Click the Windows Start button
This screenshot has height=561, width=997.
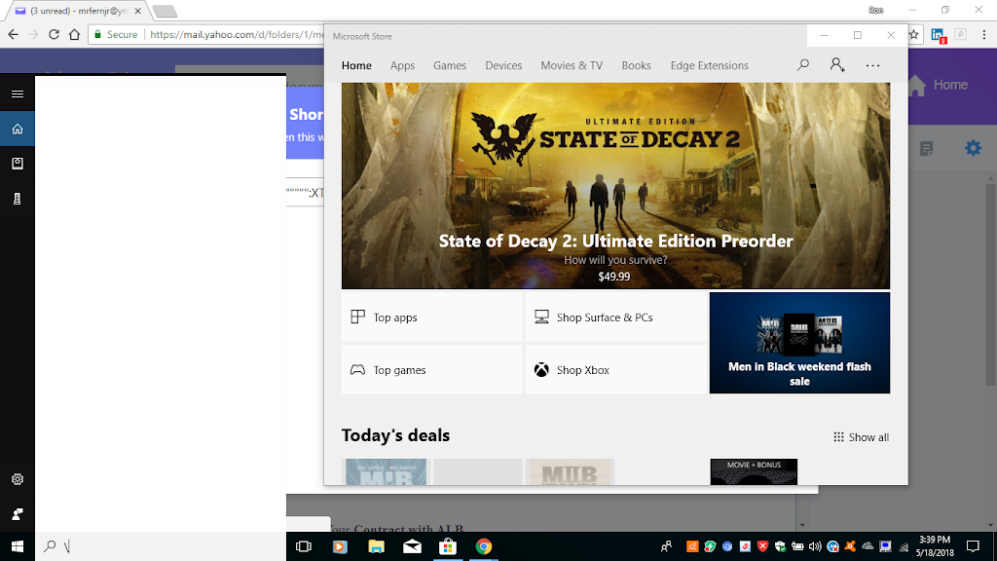[x=18, y=546]
